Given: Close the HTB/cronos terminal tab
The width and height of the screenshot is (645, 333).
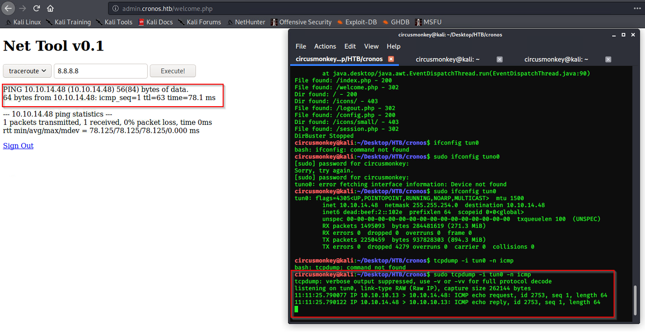Looking at the screenshot, I should pyautogui.click(x=391, y=59).
